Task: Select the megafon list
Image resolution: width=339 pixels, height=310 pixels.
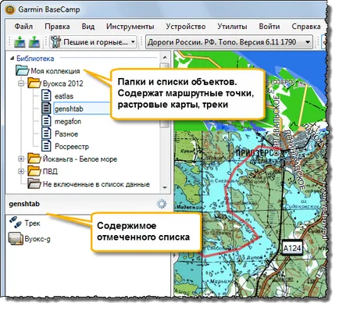Action: 68,122
